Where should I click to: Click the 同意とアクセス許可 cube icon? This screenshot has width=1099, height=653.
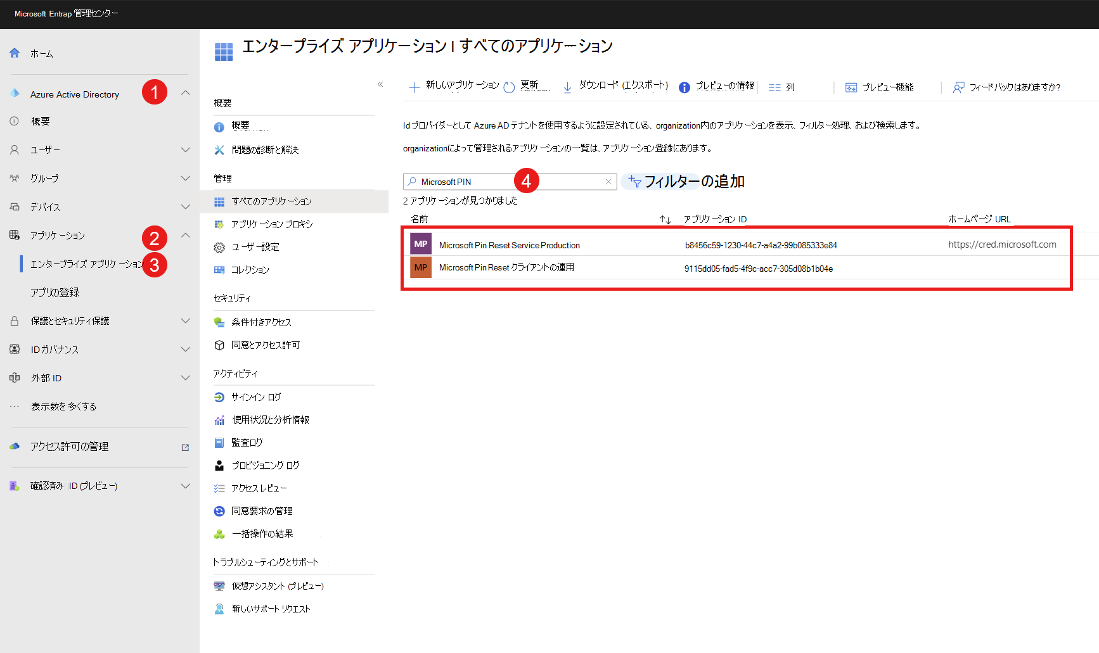click(x=219, y=345)
